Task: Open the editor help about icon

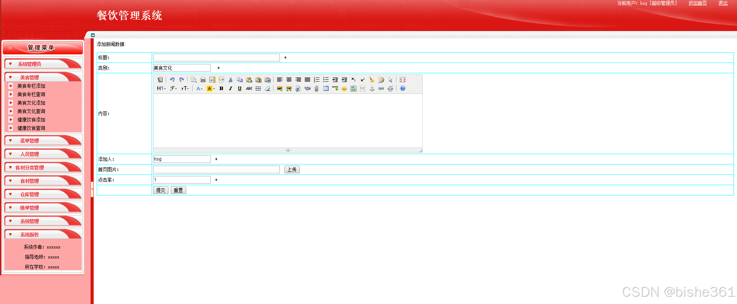Action: (x=403, y=89)
